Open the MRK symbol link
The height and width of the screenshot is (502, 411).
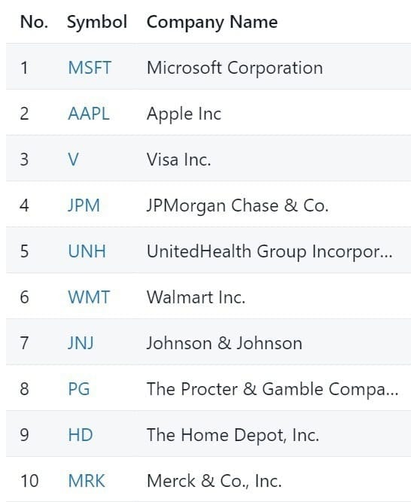pyautogui.click(x=87, y=480)
